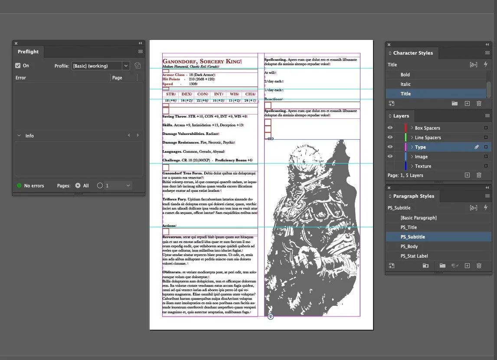Collapse the Info section in Preflight
The width and height of the screenshot is (497, 360).
(19, 135)
